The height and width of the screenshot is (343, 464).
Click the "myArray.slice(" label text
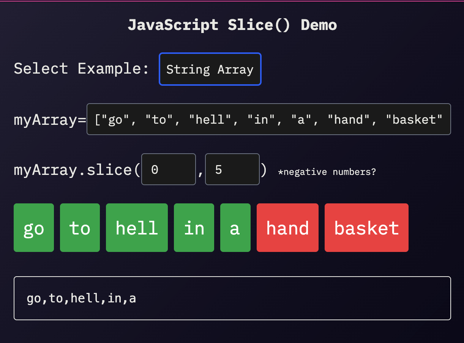click(77, 170)
